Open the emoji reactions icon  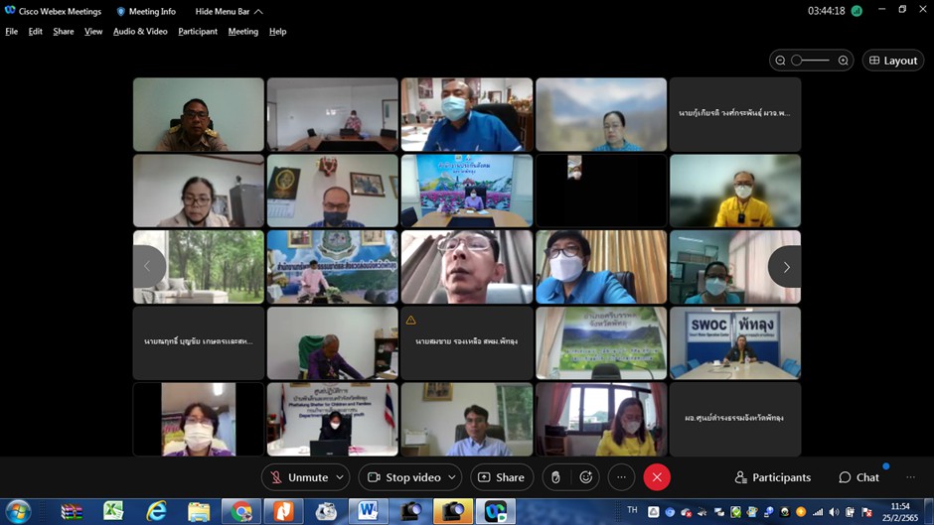coord(586,477)
